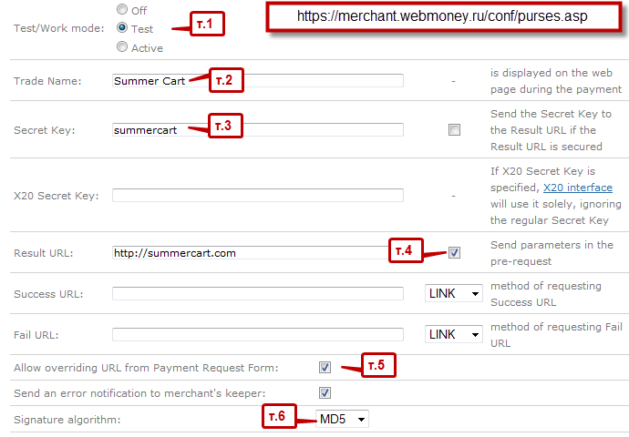The height and width of the screenshot is (437, 629).
Task: Open the Fail URL method dropdown
Action: click(454, 334)
